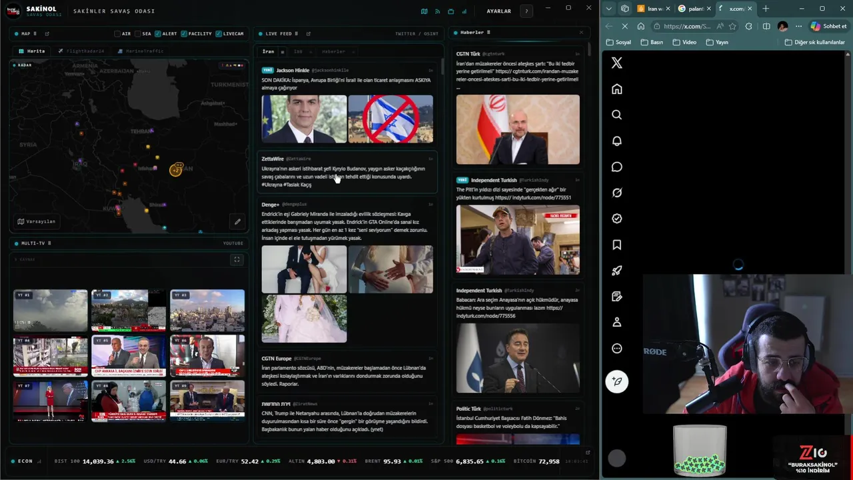Select the İran live feed tab
The image size is (853, 480).
[x=268, y=51]
